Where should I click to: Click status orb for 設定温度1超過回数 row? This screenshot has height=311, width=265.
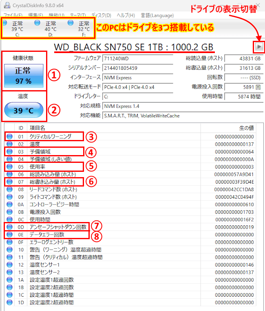[9, 280]
